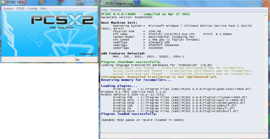Click the 'CPU speed = 1.998 ghz' line
Screen dimensions: 270x139
(x=156, y=40)
